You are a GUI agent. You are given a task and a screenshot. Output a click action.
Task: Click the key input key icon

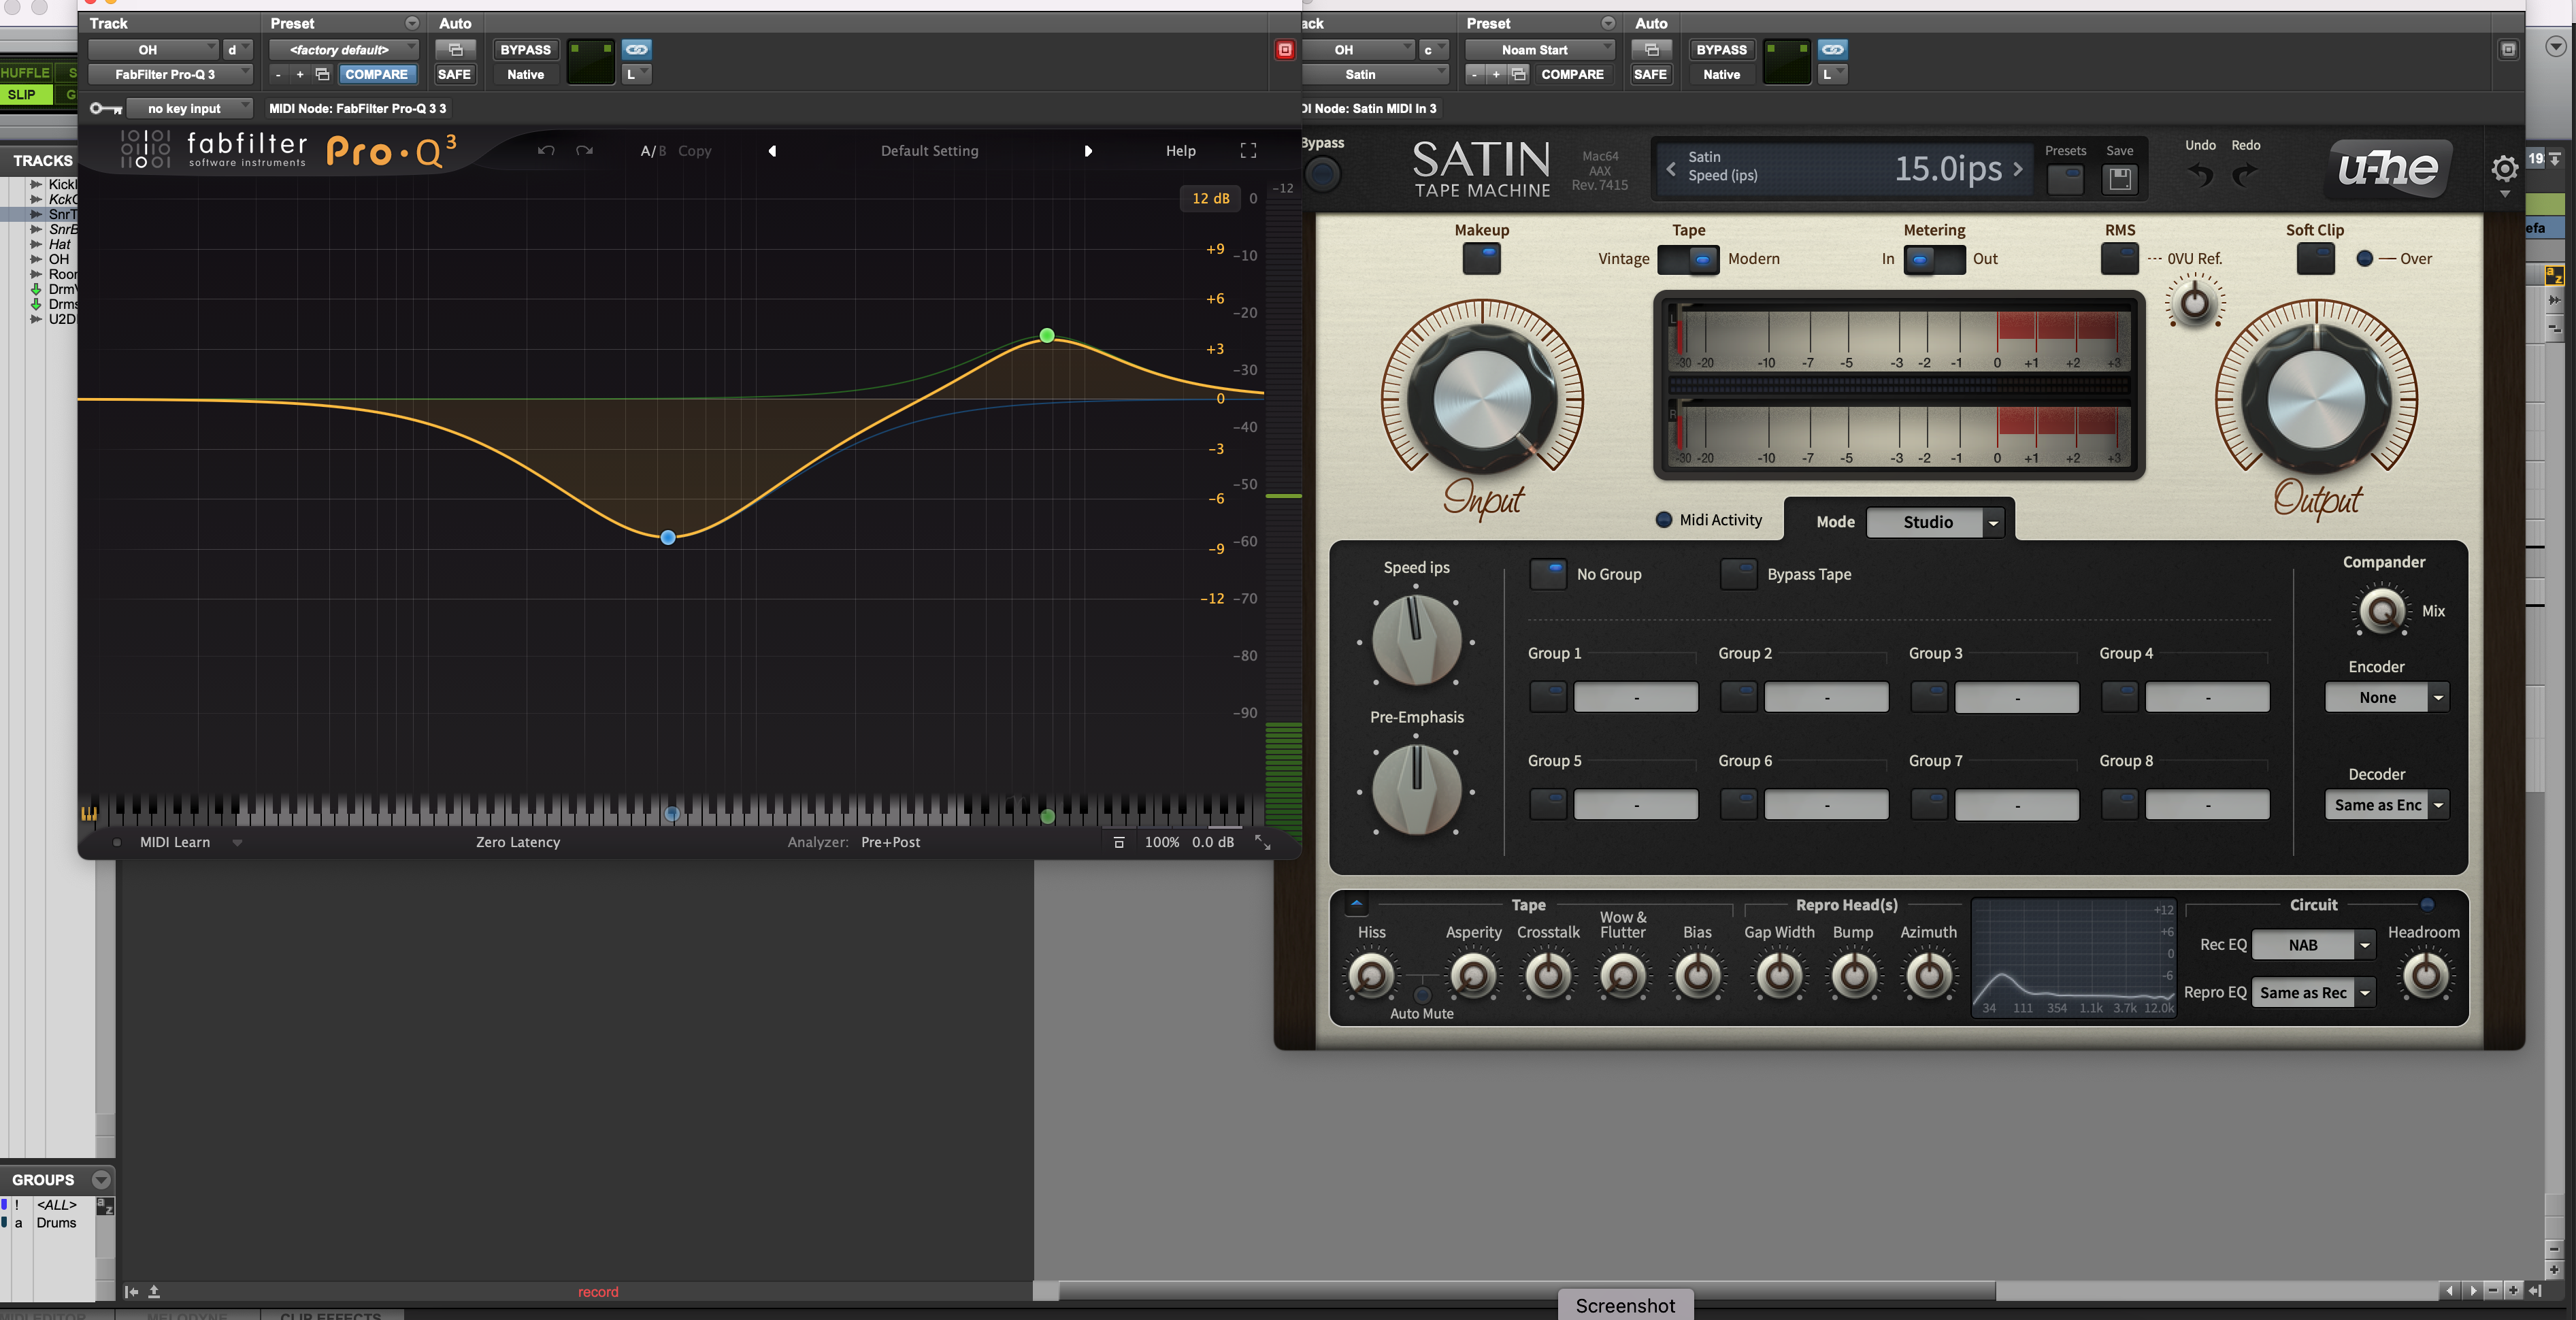[x=105, y=108]
